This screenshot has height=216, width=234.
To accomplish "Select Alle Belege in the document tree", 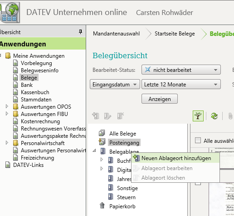I will pos(123,134).
